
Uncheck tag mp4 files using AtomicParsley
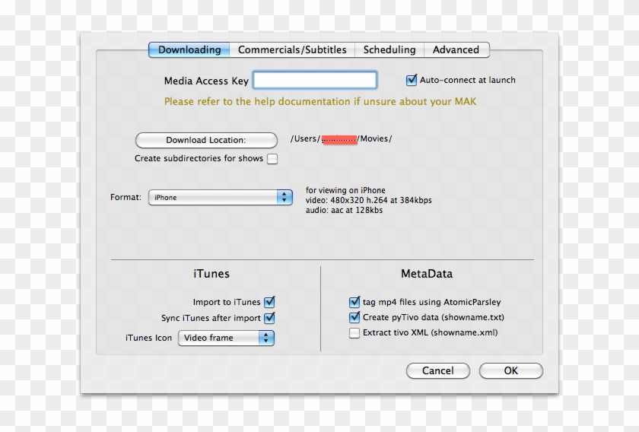pyautogui.click(x=354, y=302)
